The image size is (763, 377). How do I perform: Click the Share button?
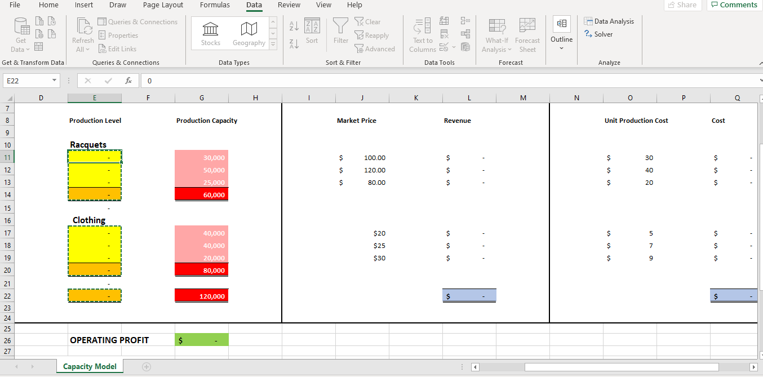682,5
